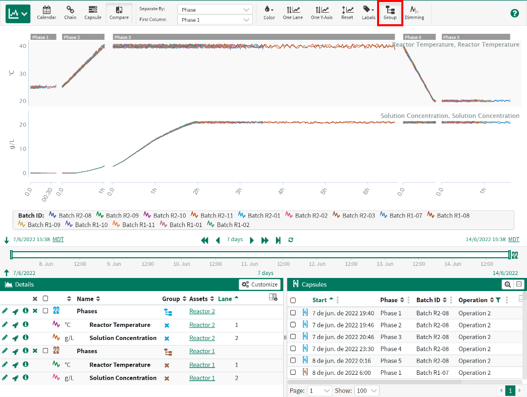Click the Customize button in Details
Screen dimensions: 527x397
(x=259, y=285)
